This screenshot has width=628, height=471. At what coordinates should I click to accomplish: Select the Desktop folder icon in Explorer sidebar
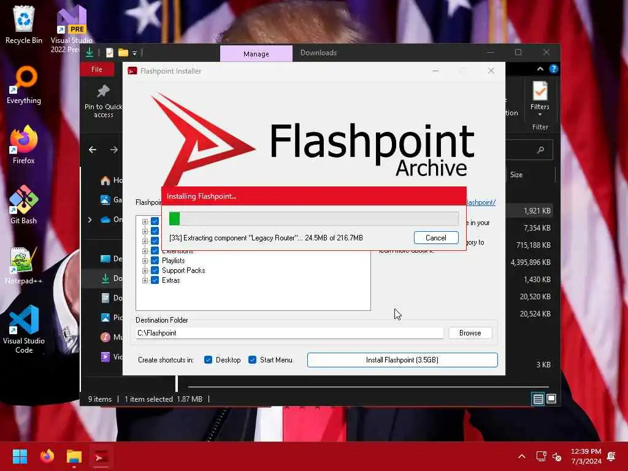105,259
